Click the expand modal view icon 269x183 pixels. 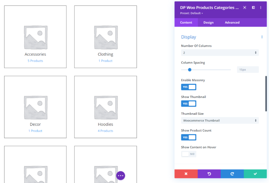pos(253,7)
